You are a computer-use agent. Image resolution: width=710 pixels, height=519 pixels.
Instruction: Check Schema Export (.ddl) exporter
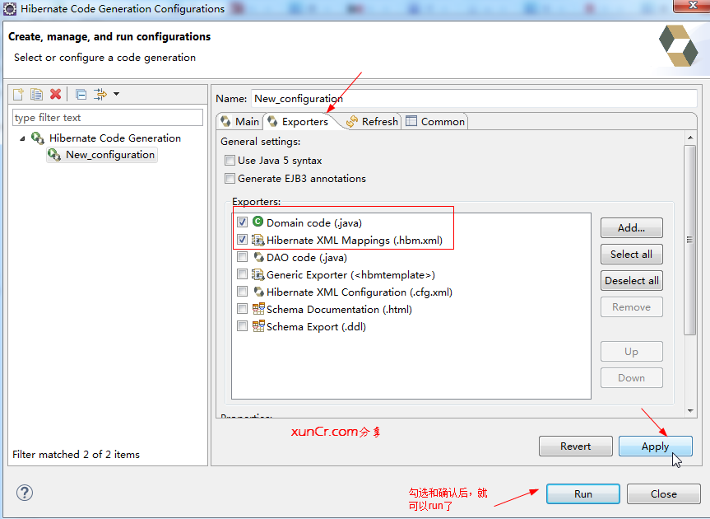click(x=242, y=326)
